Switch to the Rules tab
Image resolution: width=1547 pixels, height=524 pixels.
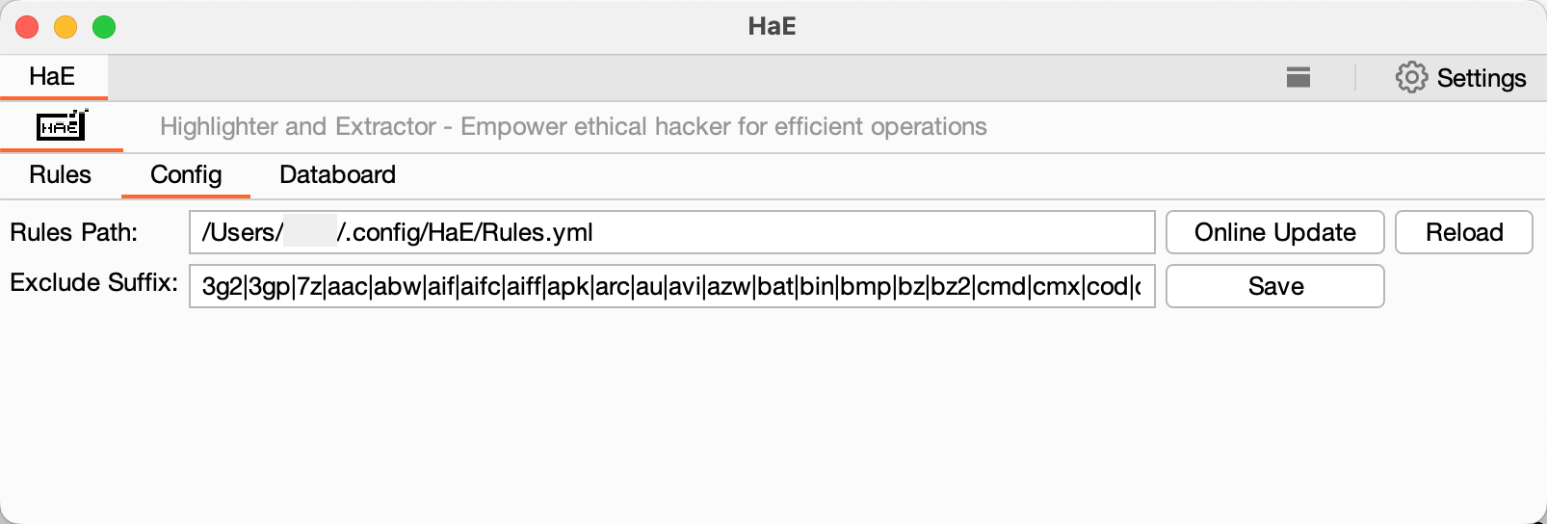pos(60,174)
